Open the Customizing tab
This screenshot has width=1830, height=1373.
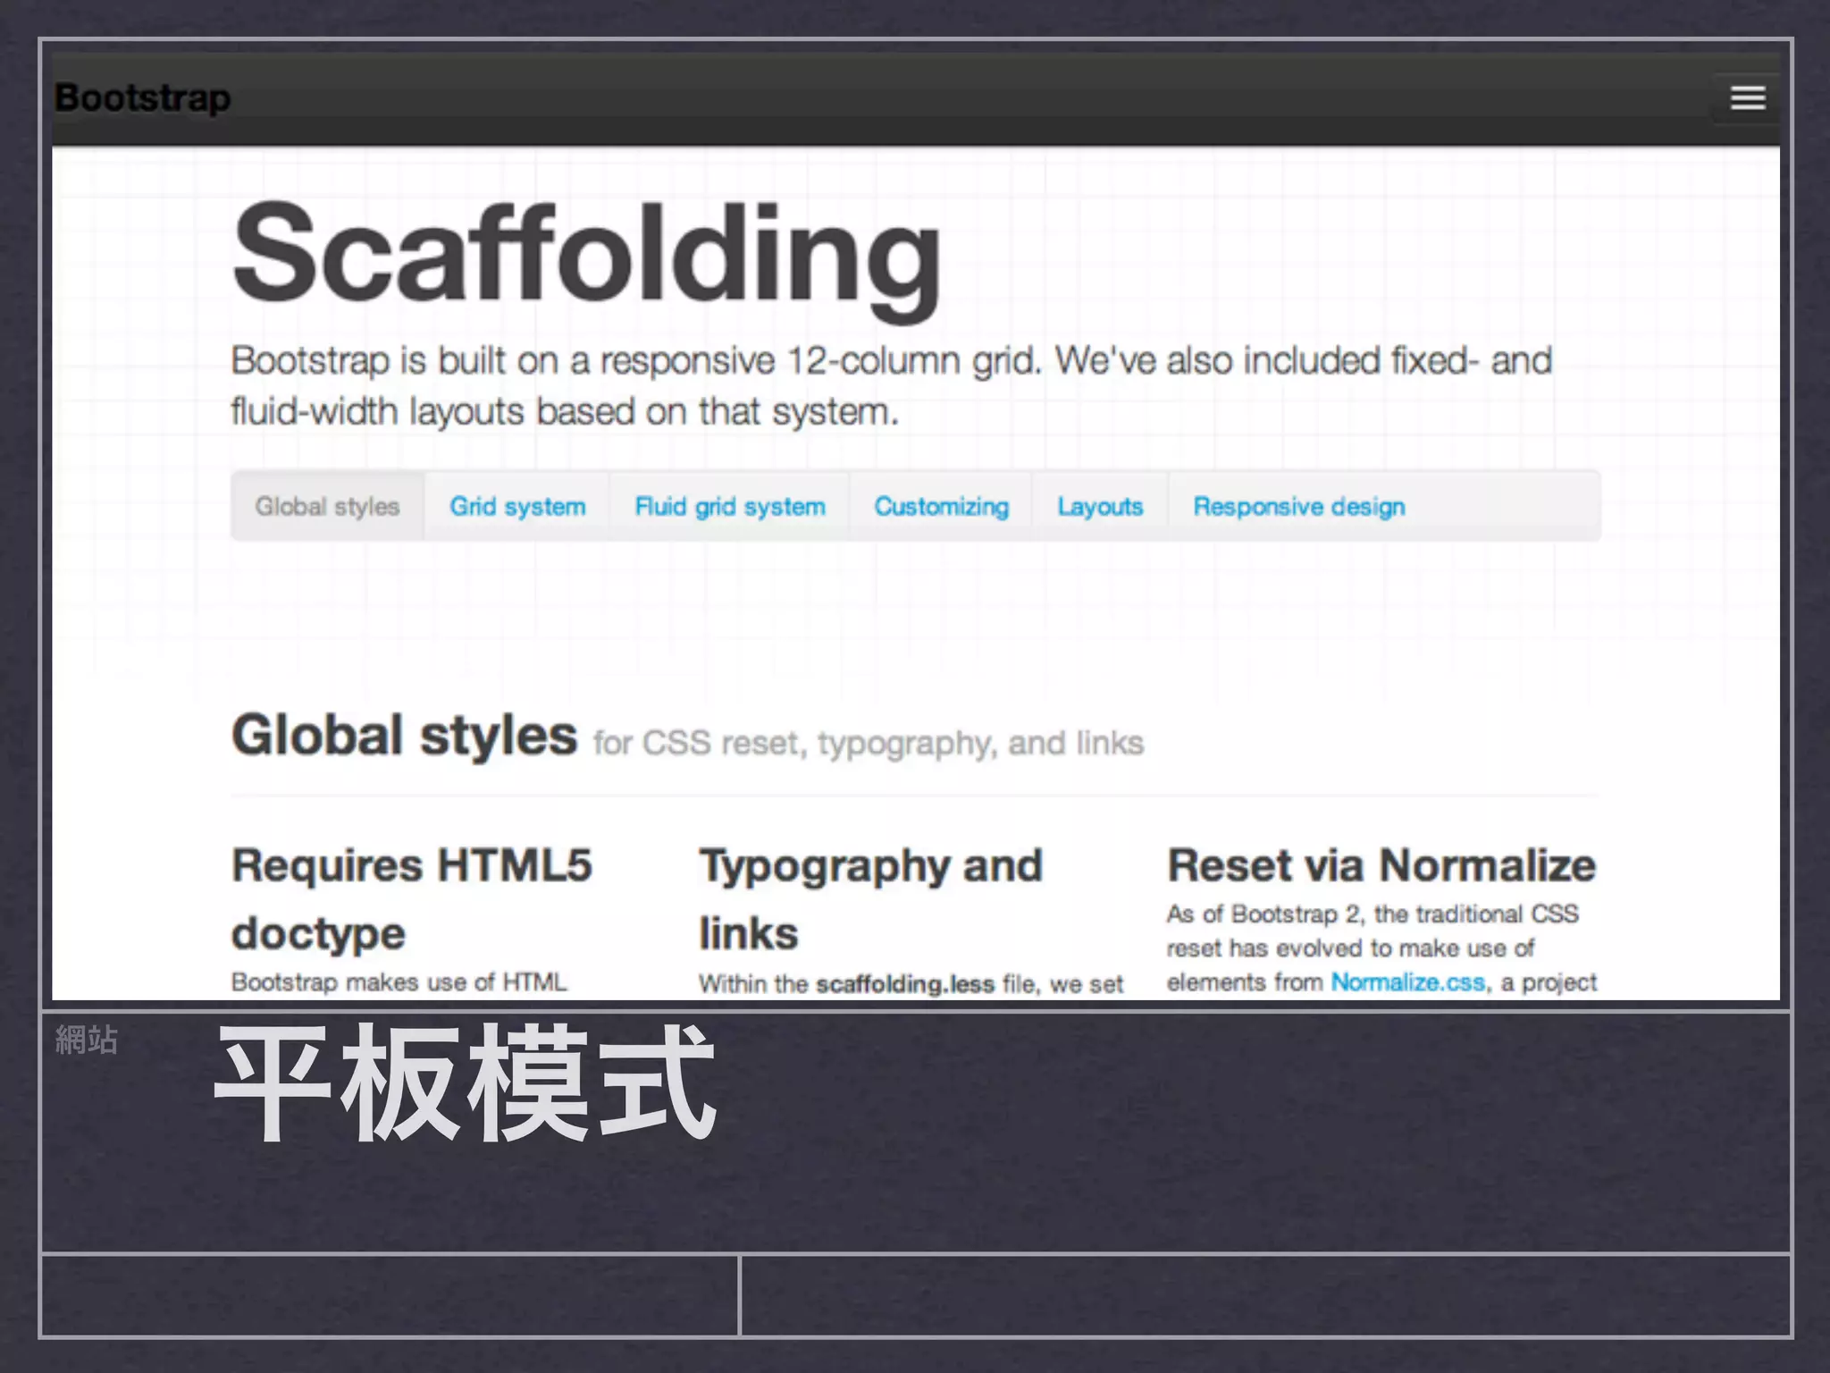[x=941, y=506]
